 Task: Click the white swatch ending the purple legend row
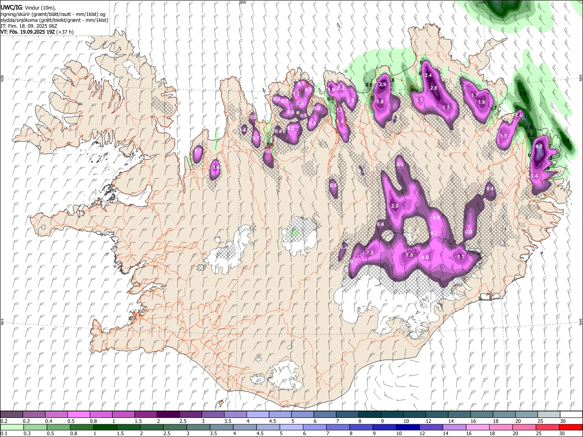click(x=571, y=414)
